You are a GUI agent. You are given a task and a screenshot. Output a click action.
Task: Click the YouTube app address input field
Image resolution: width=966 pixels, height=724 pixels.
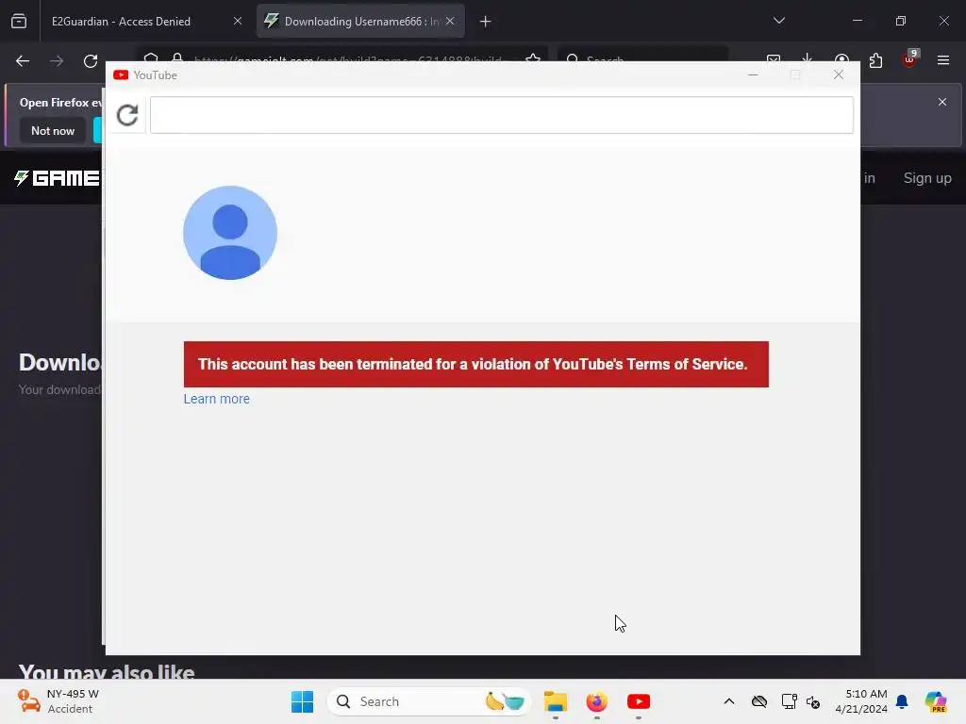click(x=502, y=115)
